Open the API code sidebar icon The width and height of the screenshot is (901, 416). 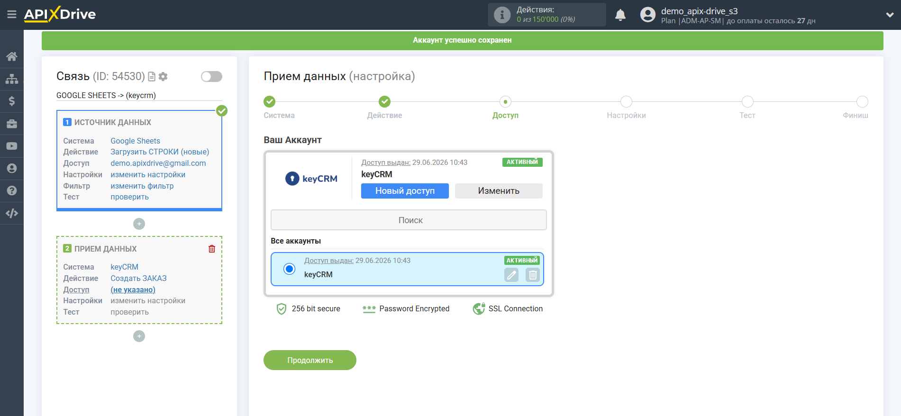tap(12, 213)
